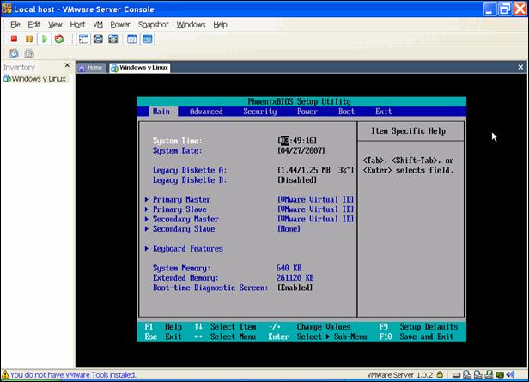Click the home icon on Home tab
This screenshot has width=529, height=382.
[x=82, y=68]
